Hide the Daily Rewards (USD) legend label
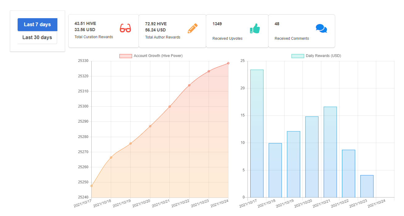404x216 pixels. 323,56
